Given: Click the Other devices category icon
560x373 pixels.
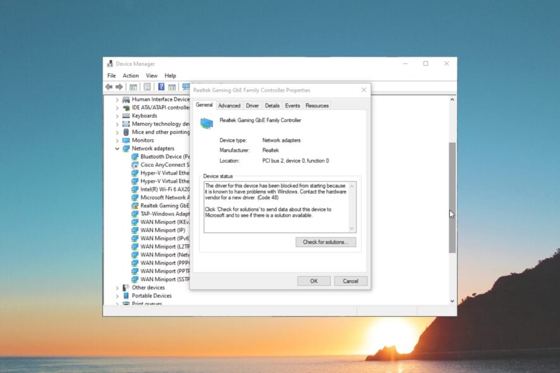Looking at the screenshot, I should point(126,288).
